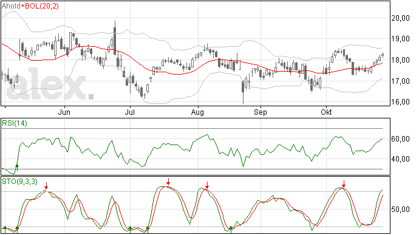Click the 50,00 stochastic axis label
Image resolution: width=419 pixels, height=235 pixels.
pyautogui.click(x=400, y=209)
